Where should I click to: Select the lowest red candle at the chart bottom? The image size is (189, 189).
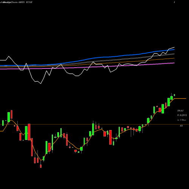point(41,166)
